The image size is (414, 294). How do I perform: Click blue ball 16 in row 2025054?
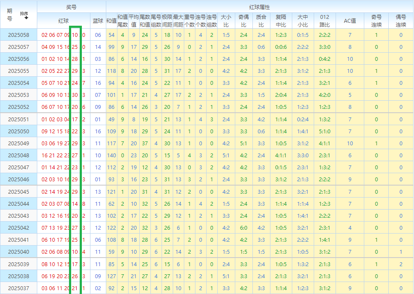pyautogui.click(x=98, y=83)
